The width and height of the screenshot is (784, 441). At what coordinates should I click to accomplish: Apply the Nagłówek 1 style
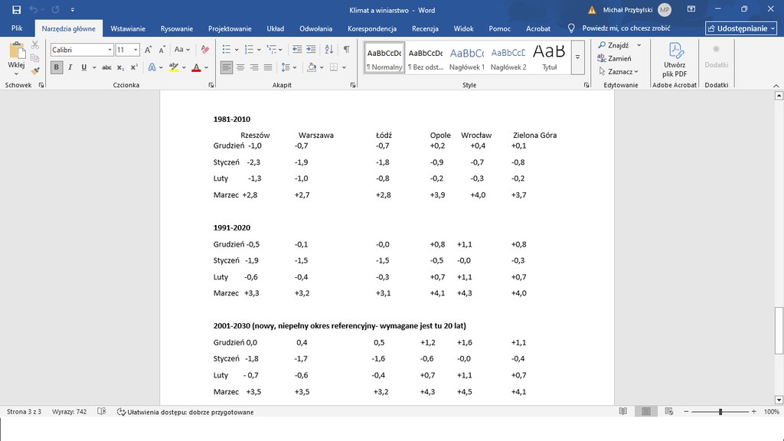pyautogui.click(x=467, y=57)
